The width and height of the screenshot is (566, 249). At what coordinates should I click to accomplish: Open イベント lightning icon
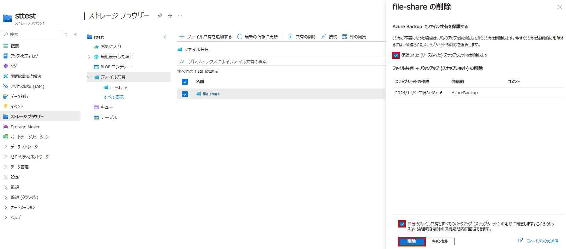point(6,106)
